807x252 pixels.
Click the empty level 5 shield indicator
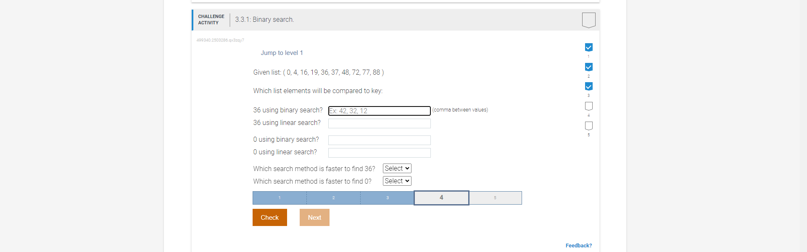[x=588, y=126]
